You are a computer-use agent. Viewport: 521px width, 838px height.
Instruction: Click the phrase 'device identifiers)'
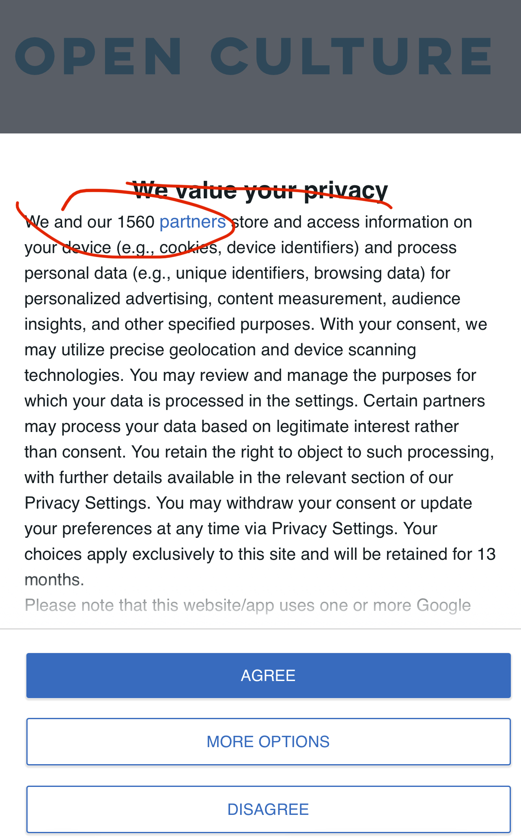click(293, 247)
